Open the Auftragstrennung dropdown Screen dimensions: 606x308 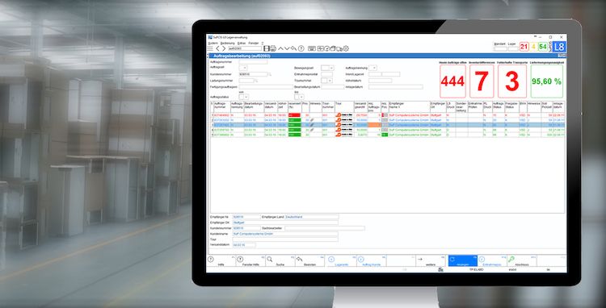point(373,68)
